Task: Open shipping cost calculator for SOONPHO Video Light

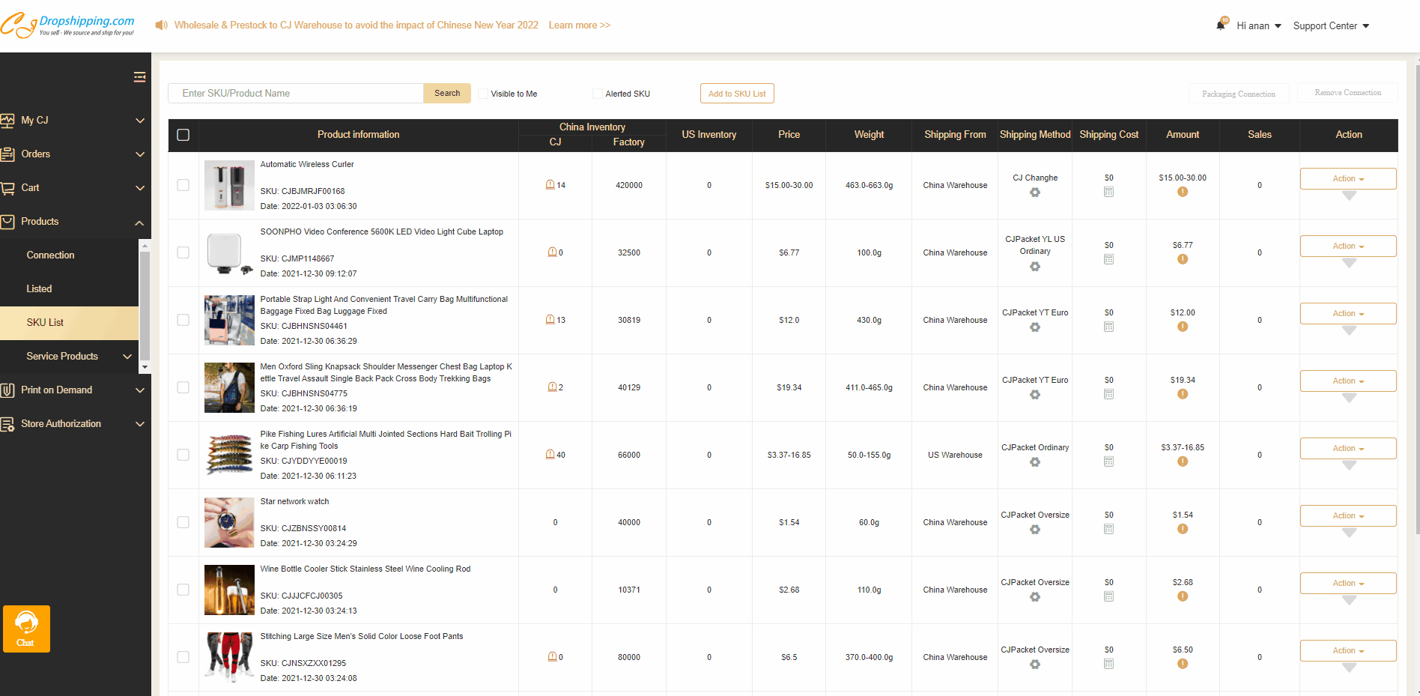Action: pos(1108,259)
